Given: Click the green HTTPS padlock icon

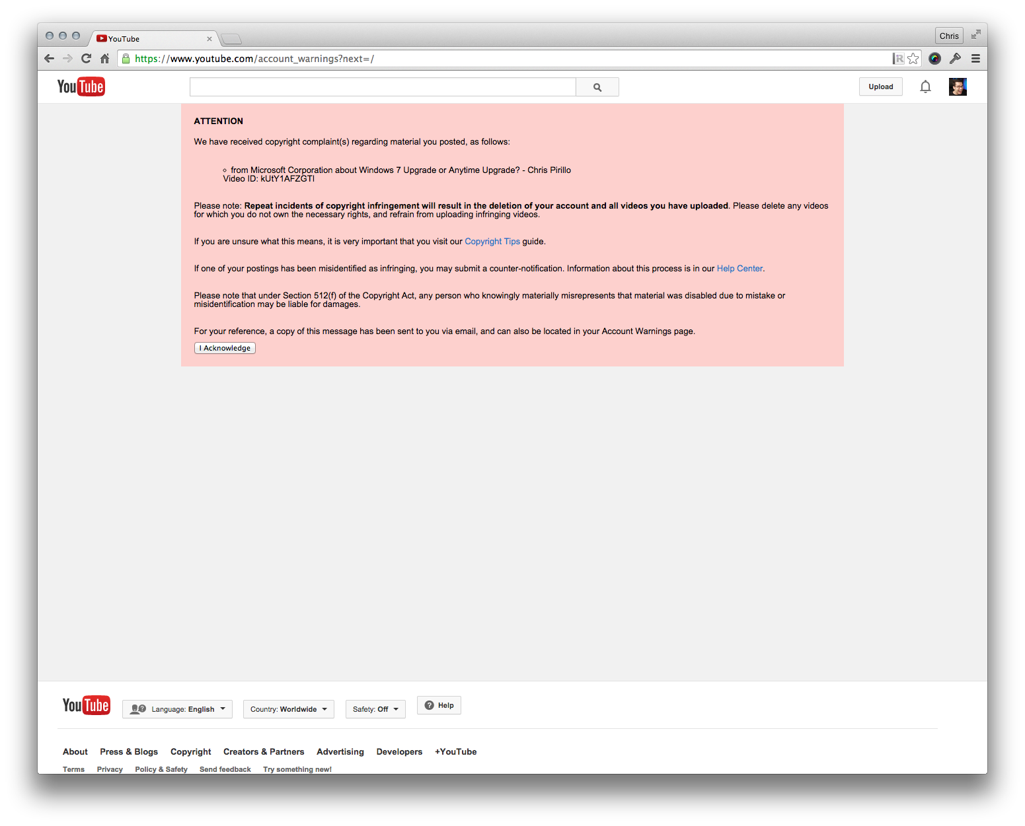Looking at the screenshot, I should pos(126,59).
